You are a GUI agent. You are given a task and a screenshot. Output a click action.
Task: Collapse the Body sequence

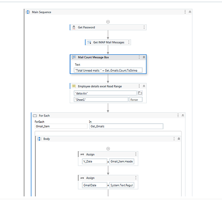[179, 139]
